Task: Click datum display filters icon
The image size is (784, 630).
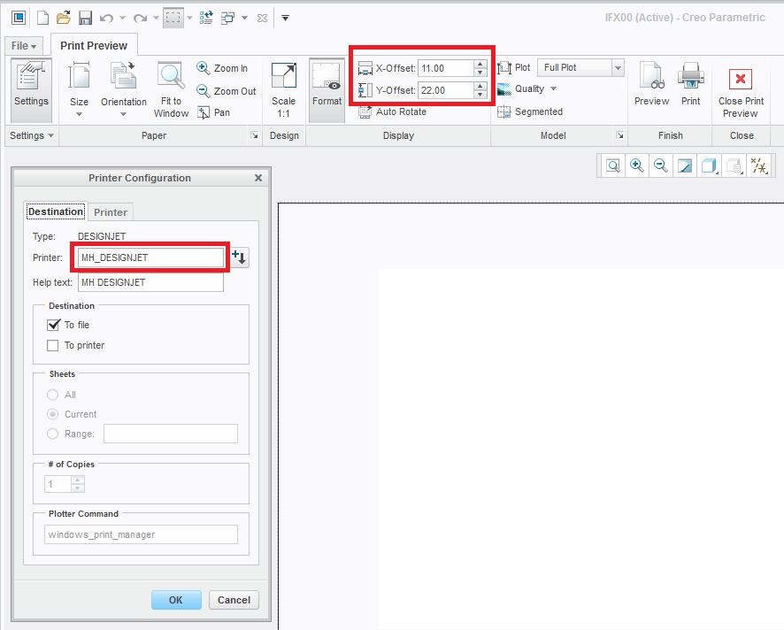Action: [759, 165]
